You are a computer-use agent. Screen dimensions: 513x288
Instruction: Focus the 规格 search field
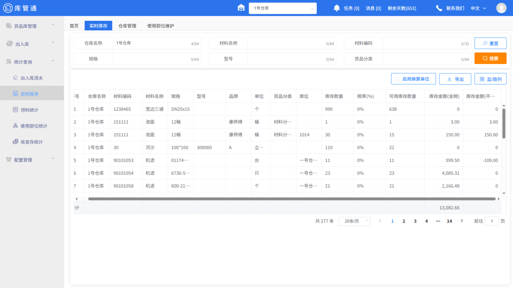[x=156, y=59]
